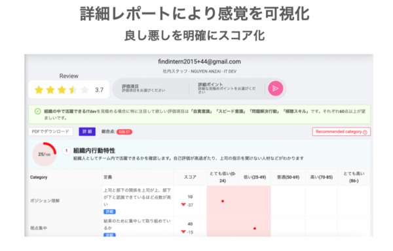Click the スコア column header

click(x=190, y=177)
